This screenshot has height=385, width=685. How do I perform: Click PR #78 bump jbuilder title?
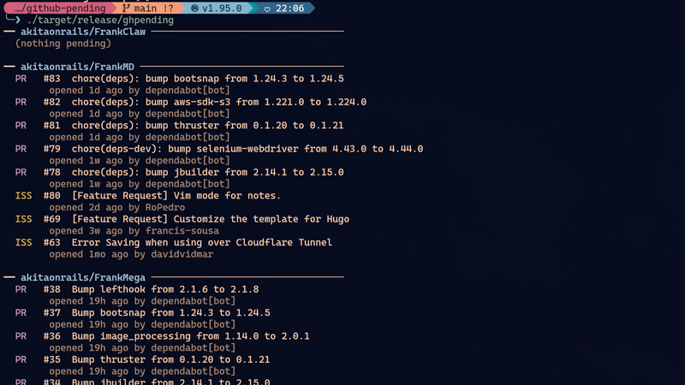pos(207,173)
